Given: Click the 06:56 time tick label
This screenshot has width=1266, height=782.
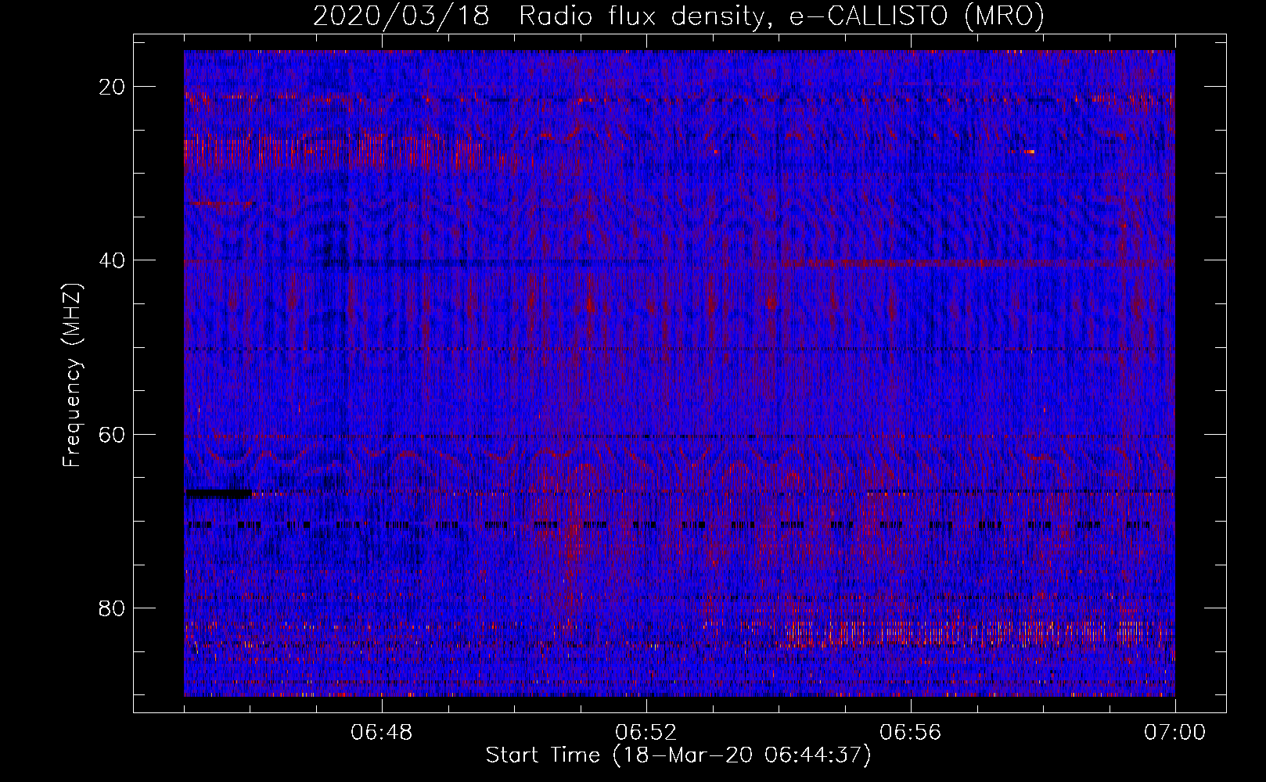Looking at the screenshot, I should (911, 733).
